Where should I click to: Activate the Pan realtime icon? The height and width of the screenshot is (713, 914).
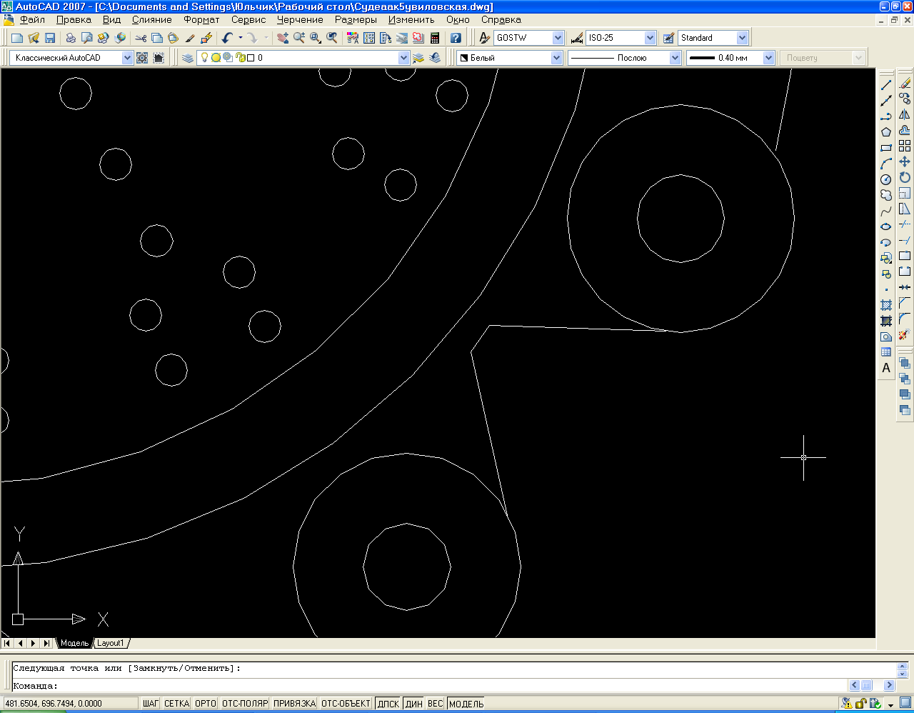[x=283, y=38]
